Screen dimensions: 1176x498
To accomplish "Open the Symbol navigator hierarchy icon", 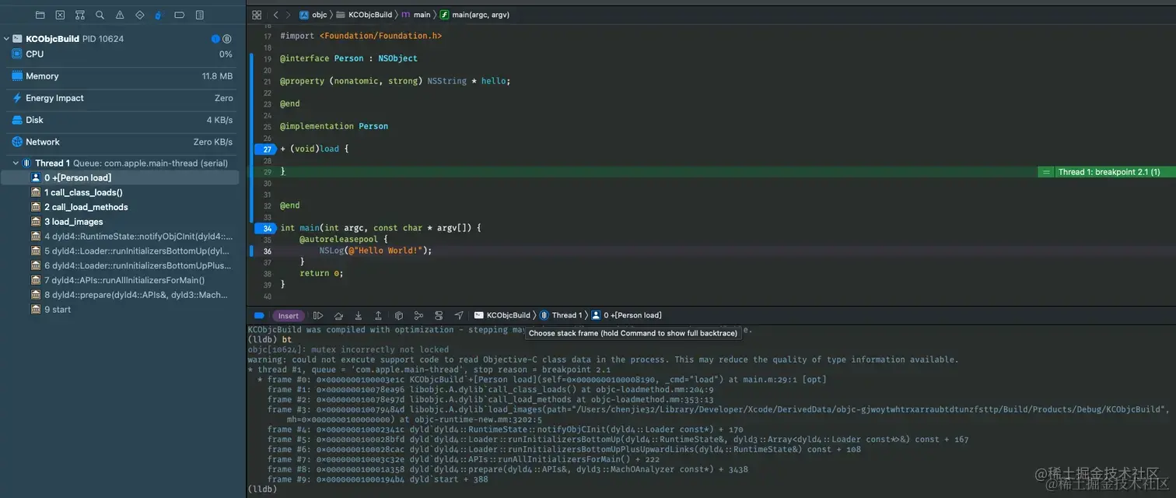I will (x=80, y=15).
